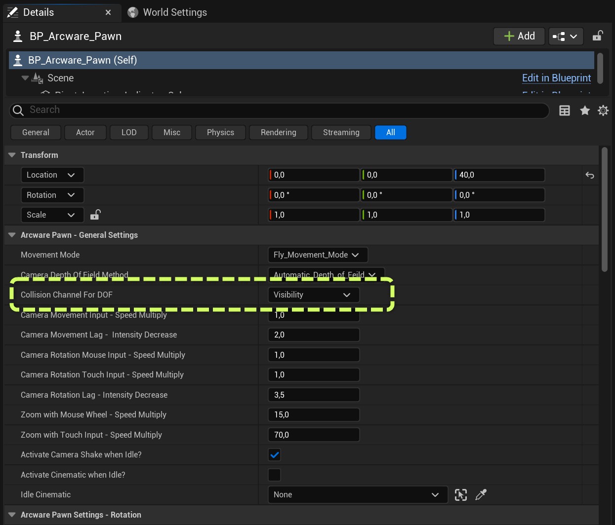Click the Zoom with Mouse Wheel speed field

(x=313, y=415)
